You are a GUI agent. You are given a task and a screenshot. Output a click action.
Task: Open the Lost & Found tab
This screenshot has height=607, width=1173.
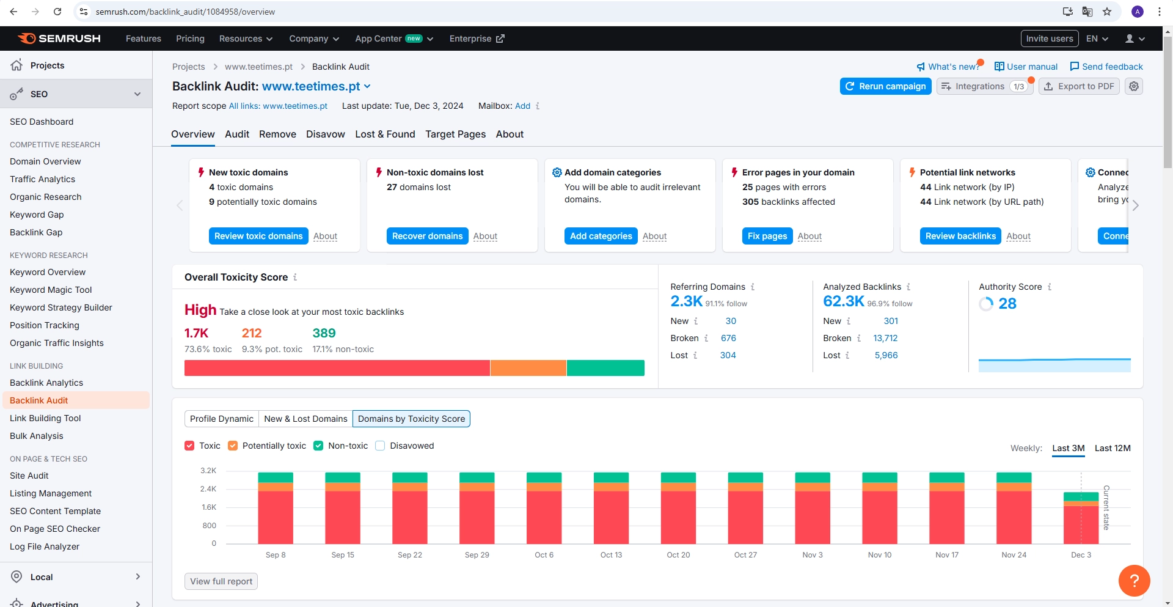[x=384, y=134]
